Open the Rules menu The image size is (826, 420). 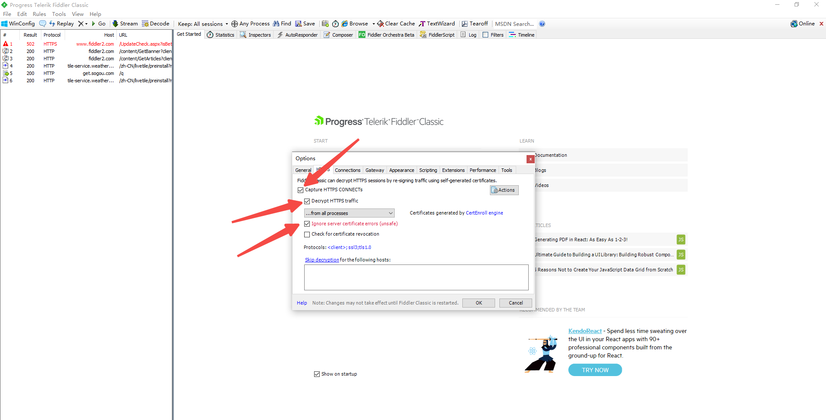click(x=39, y=14)
